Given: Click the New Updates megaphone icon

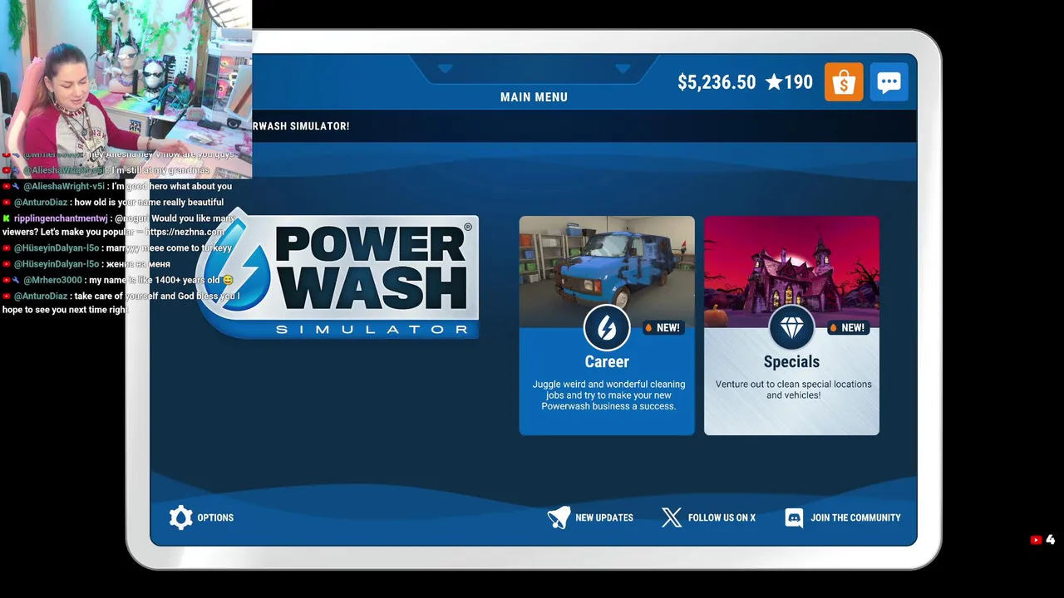Looking at the screenshot, I should point(559,517).
